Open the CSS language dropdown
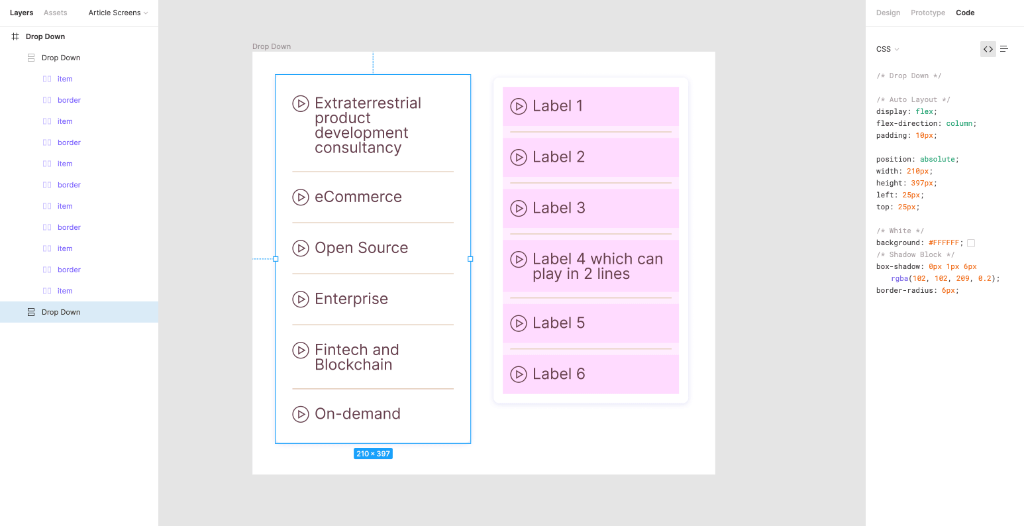Viewport: 1024px width, 526px height. tap(888, 49)
